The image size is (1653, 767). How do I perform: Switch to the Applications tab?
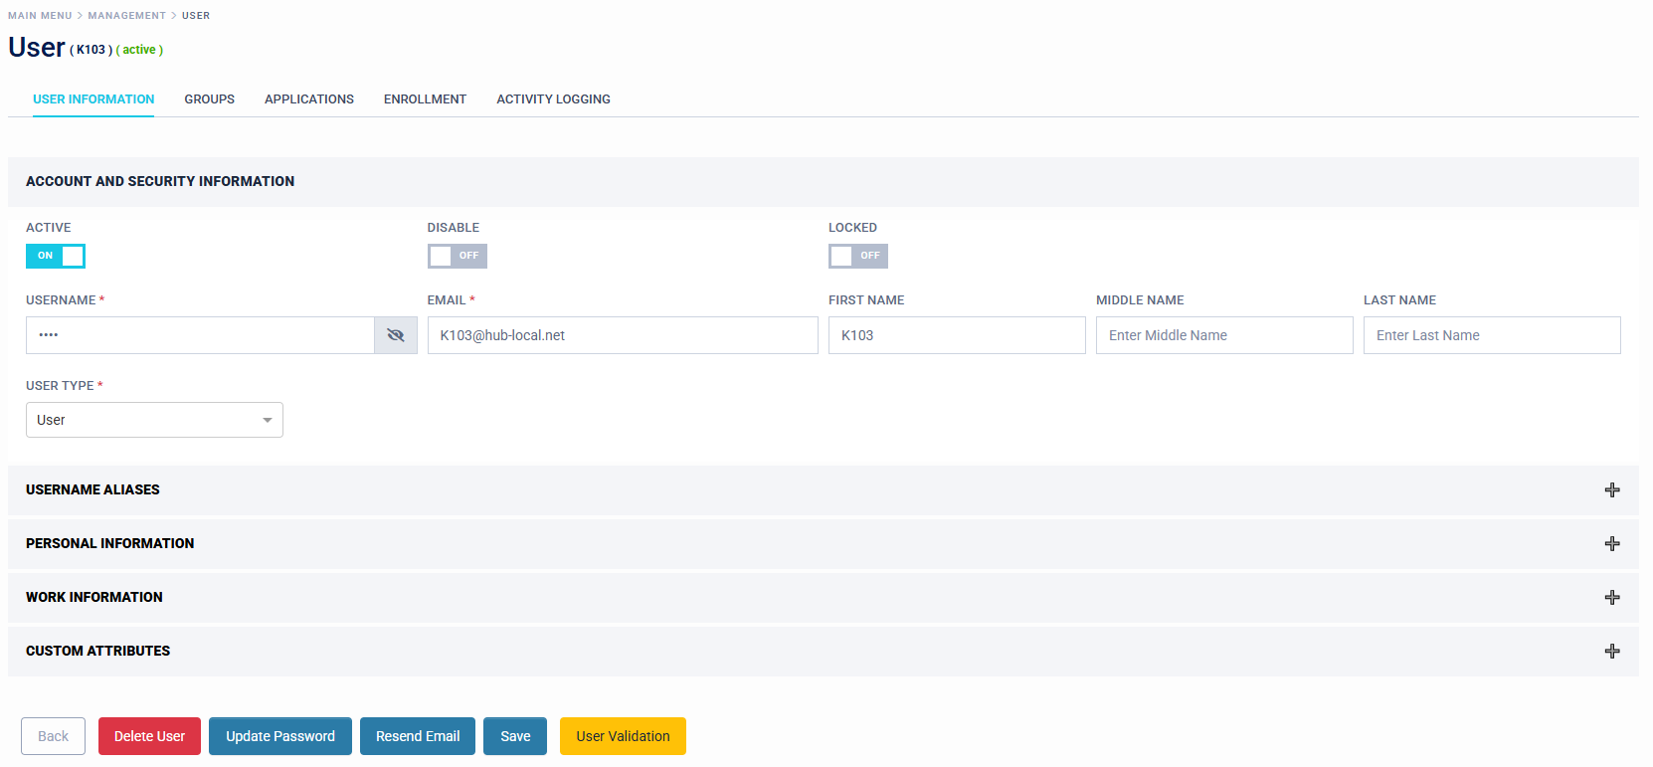(308, 99)
